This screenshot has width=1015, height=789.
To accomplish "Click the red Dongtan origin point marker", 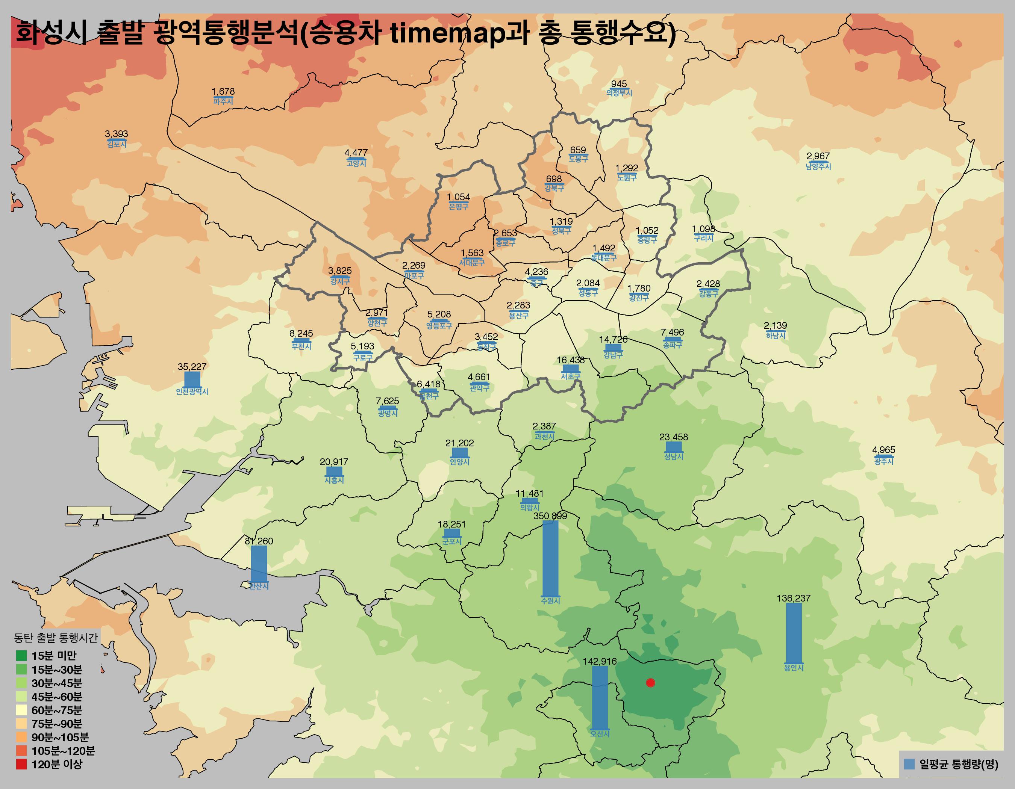I will [x=650, y=682].
